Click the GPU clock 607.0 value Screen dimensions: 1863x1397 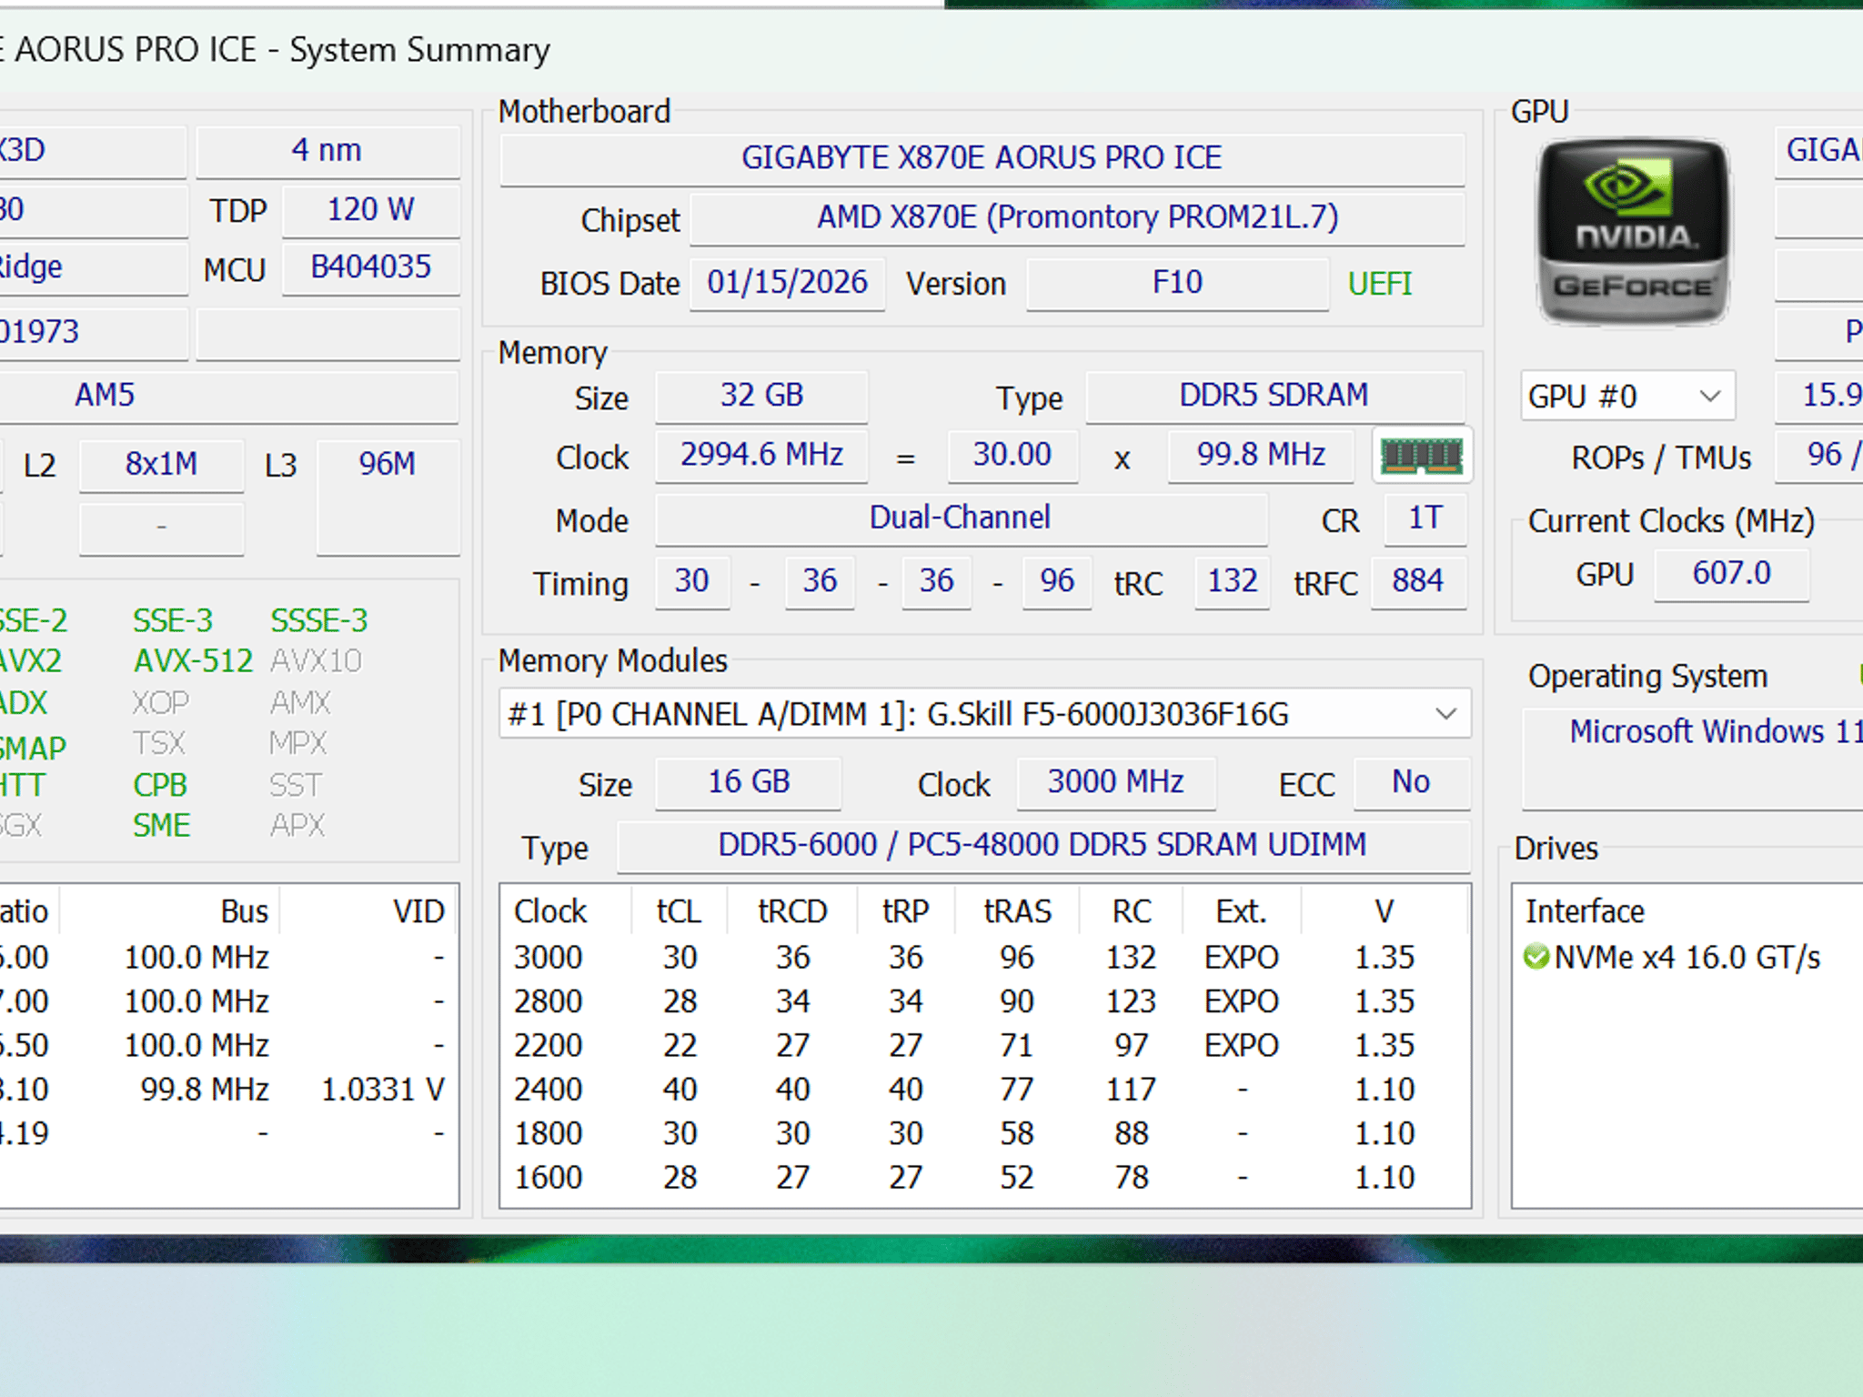point(1732,574)
